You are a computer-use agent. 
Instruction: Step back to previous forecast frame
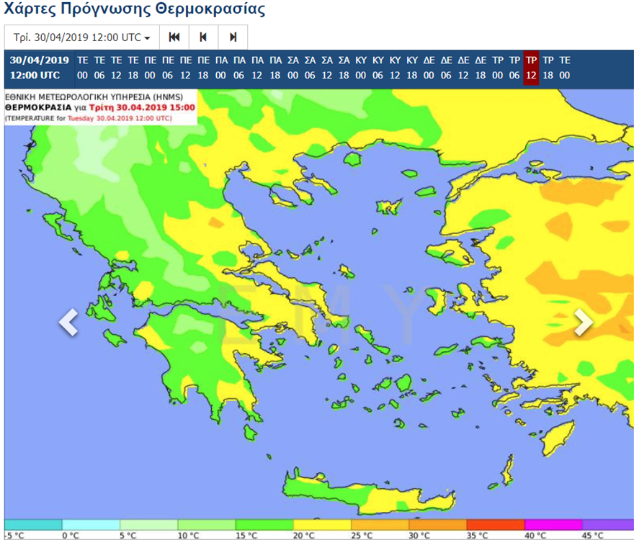tap(203, 37)
